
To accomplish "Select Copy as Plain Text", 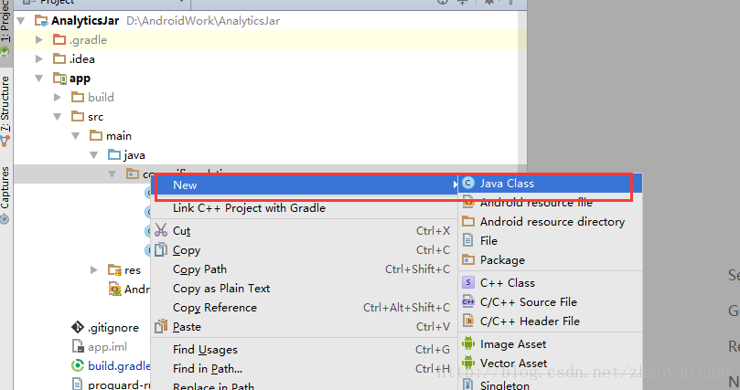I will point(305,289).
